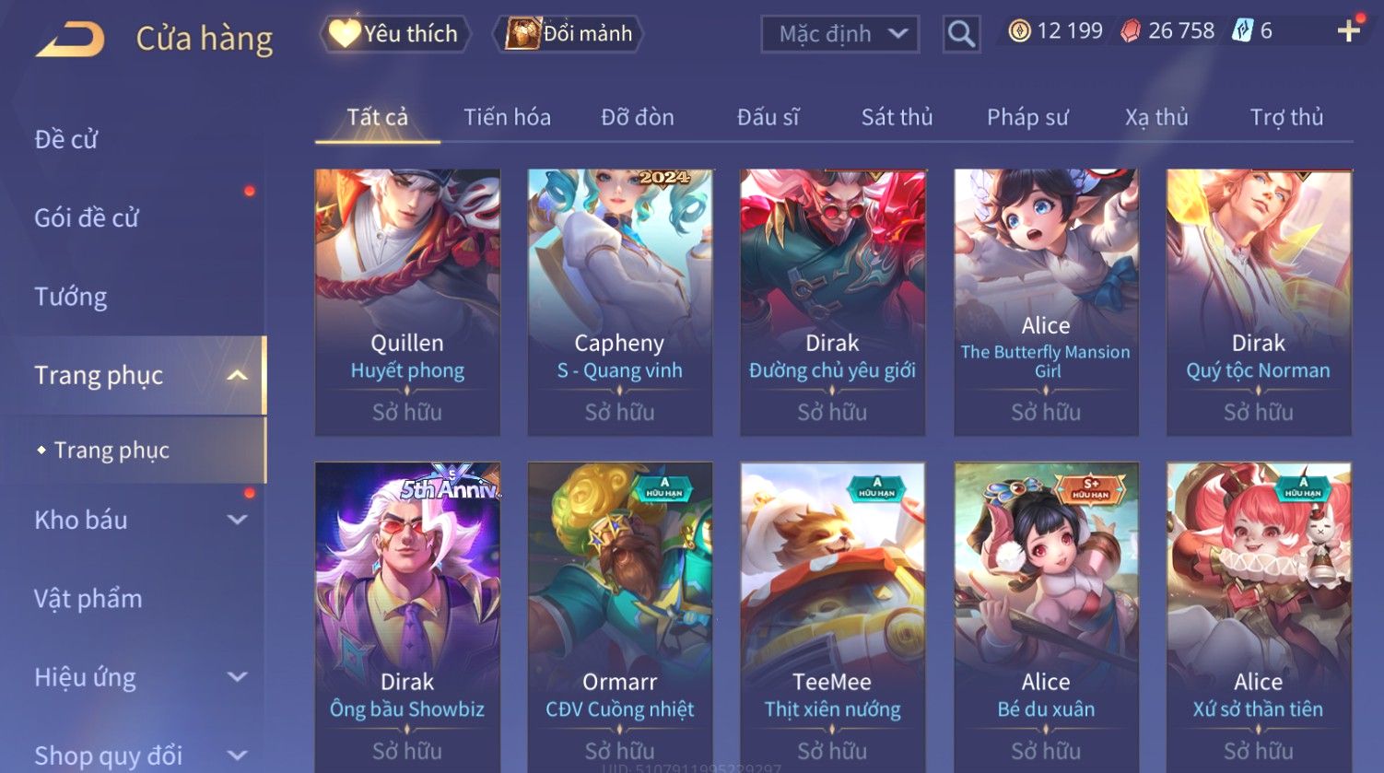Tap the plus icon to add currency
Viewport: 1384px width, 773px height.
pos(1349,31)
